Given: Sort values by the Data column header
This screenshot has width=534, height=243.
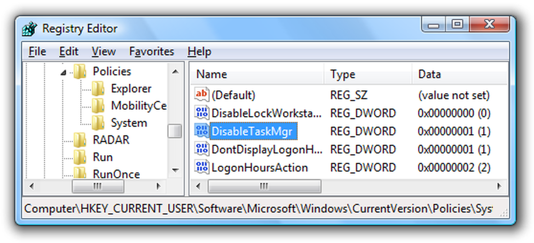Looking at the screenshot, I should [459, 75].
